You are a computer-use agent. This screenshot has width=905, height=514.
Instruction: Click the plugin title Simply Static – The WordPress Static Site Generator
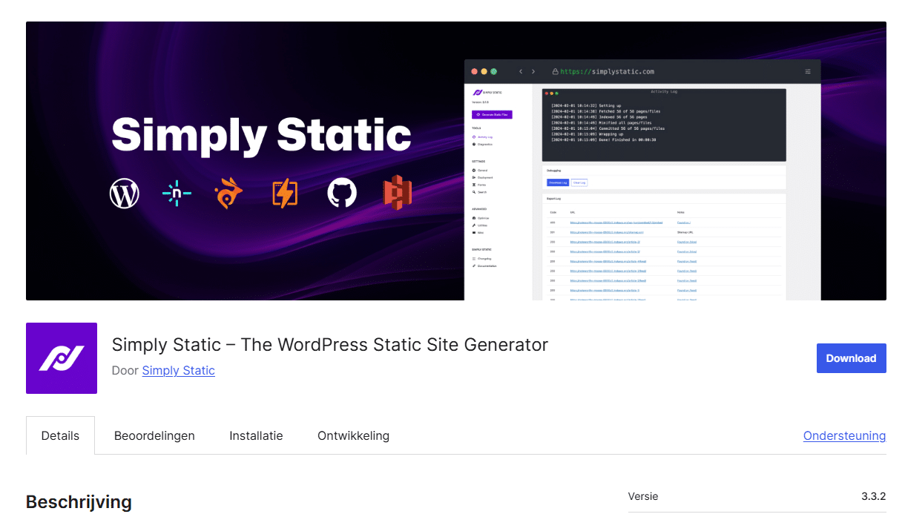(330, 345)
